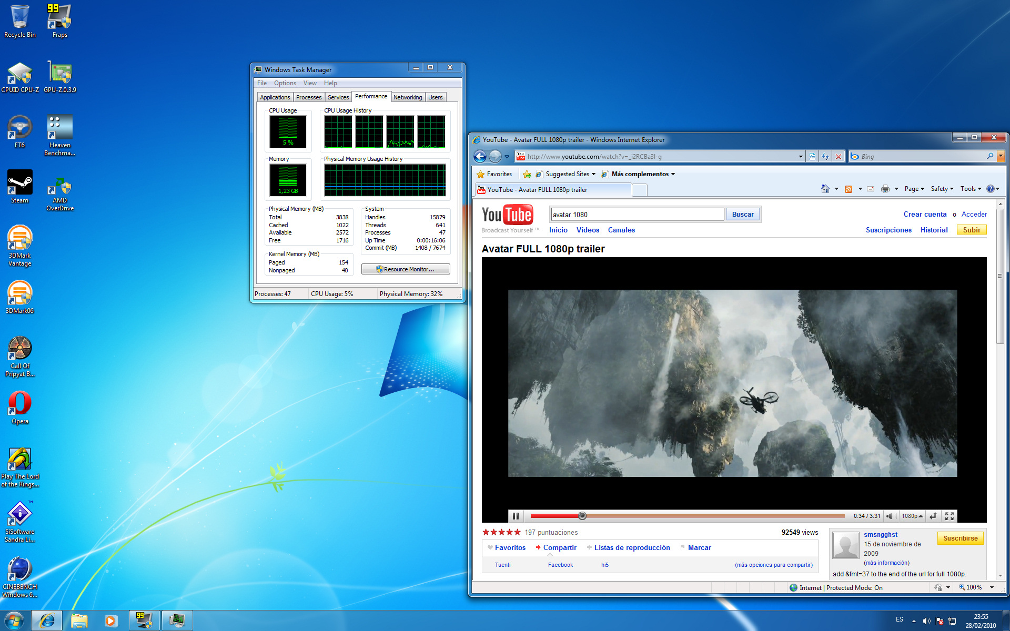Expand the Safety dropdown menu

point(942,189)
